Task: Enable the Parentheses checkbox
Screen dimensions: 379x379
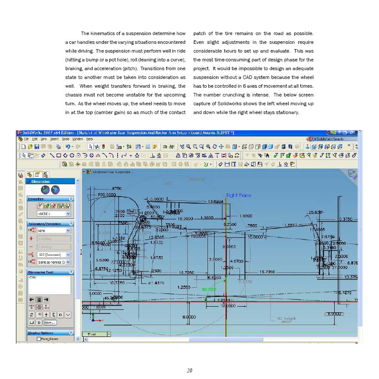Action: coord(39,339)
